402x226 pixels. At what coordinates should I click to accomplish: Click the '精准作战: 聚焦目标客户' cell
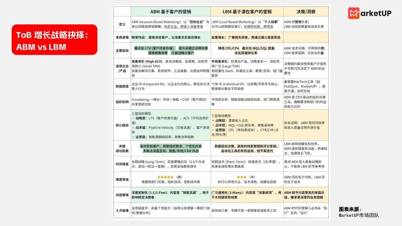tap(171, 38)
